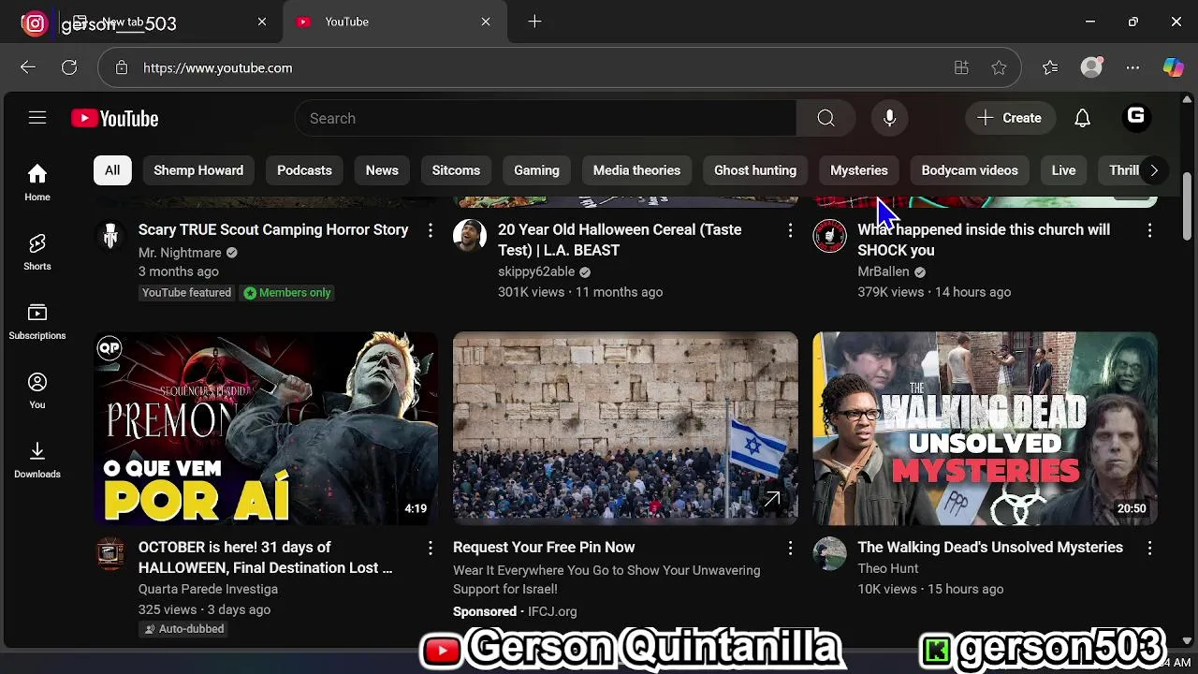Open the Western Wall crowd ad thumbnail

[625, 428]
